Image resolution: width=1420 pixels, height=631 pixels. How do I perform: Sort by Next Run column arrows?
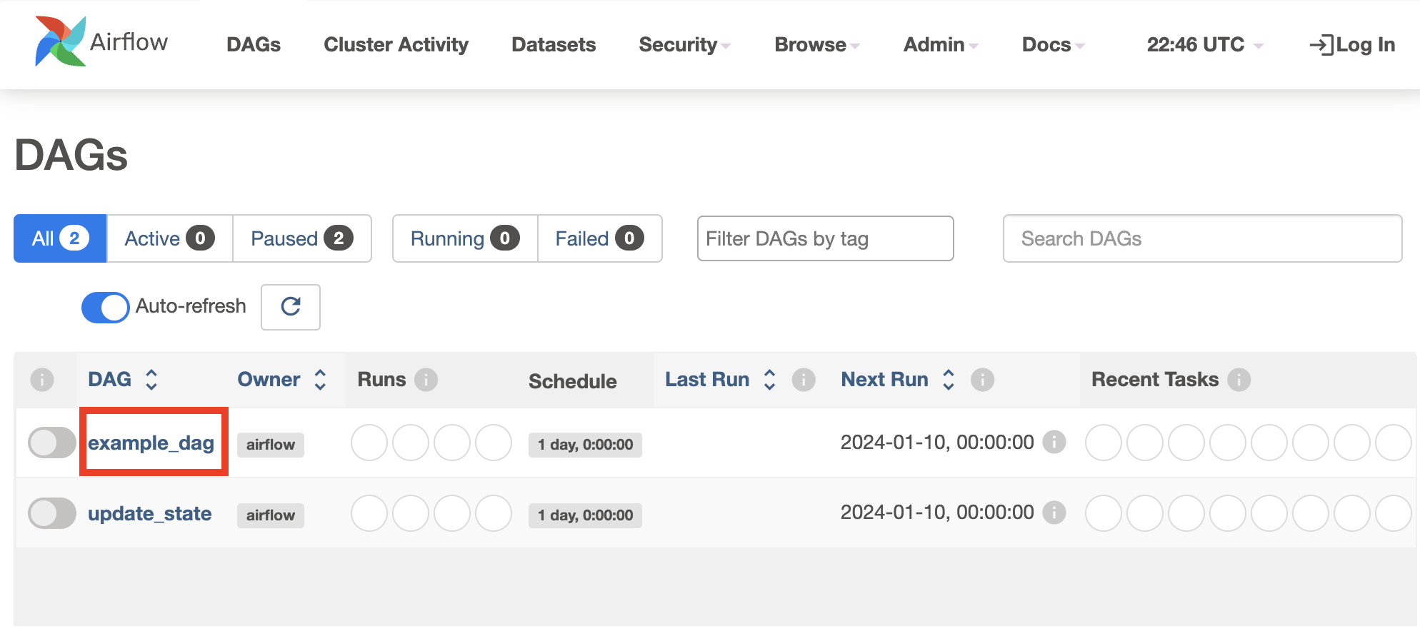click(949, 380)
